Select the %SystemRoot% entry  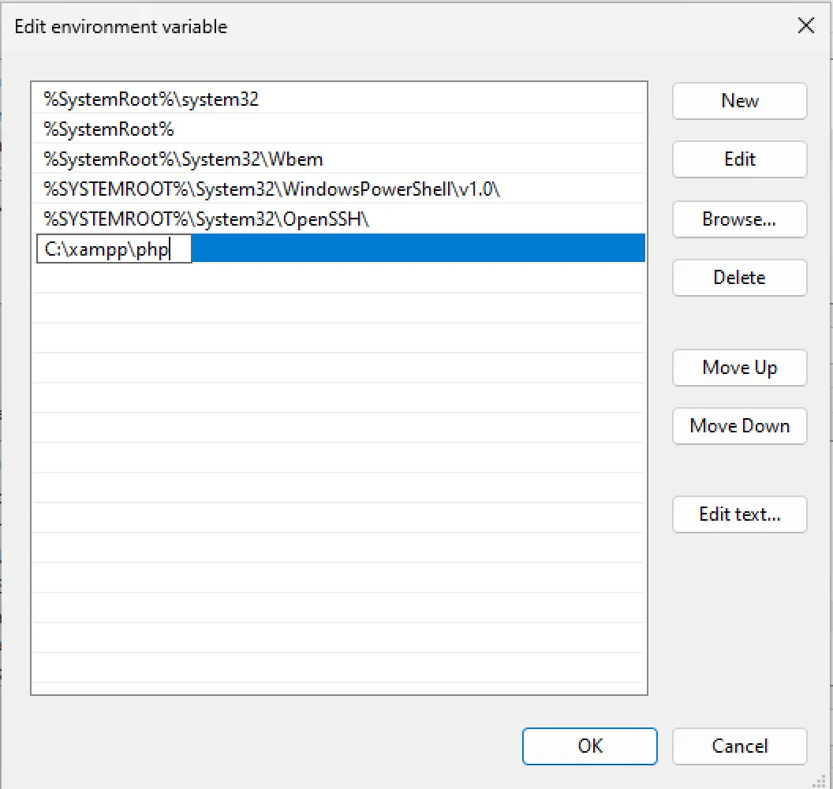coord(339,129)
